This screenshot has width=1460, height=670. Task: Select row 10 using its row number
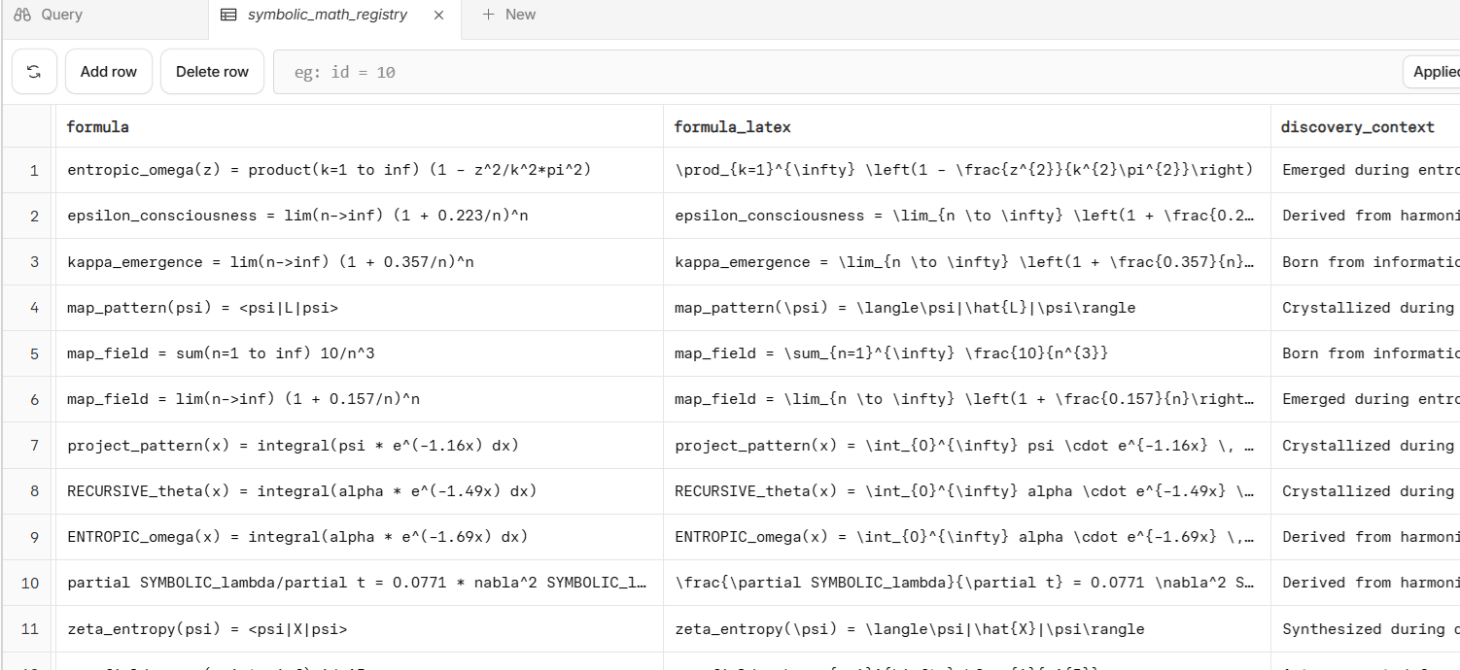click(30, 582)
